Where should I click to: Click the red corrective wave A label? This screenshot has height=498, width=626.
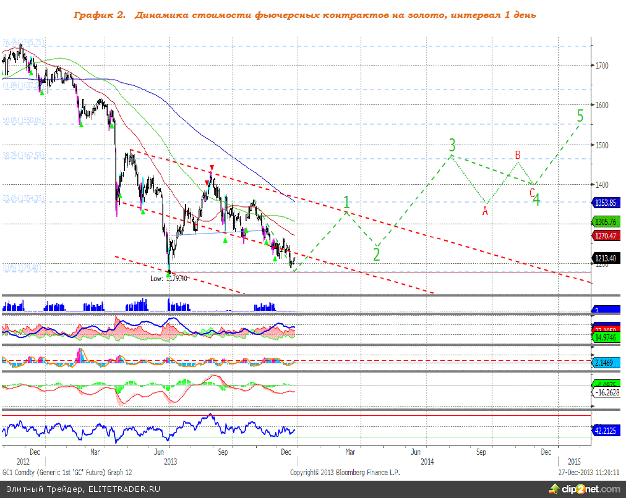tap(485, 210)
